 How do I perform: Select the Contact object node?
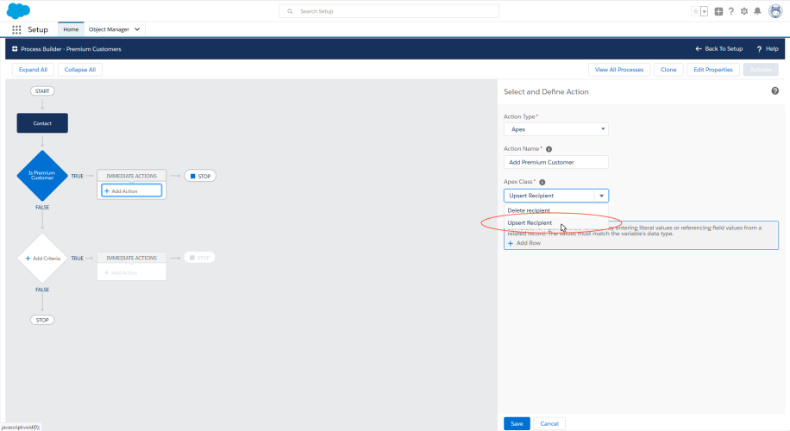42,123
